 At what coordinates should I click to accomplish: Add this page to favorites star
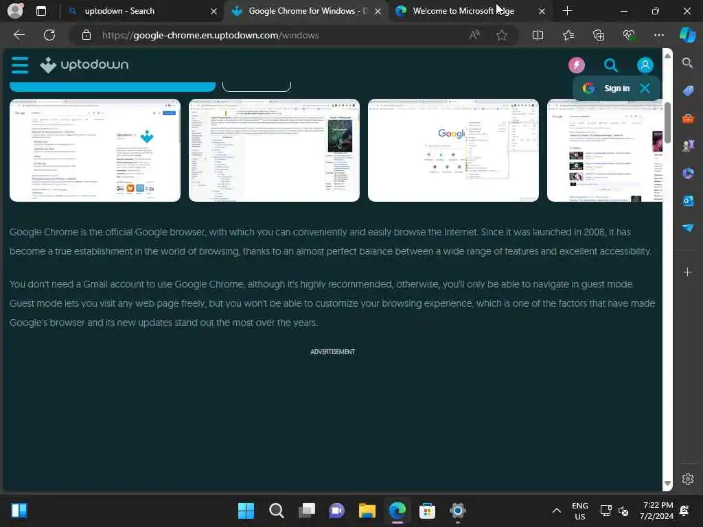(502, 35)
